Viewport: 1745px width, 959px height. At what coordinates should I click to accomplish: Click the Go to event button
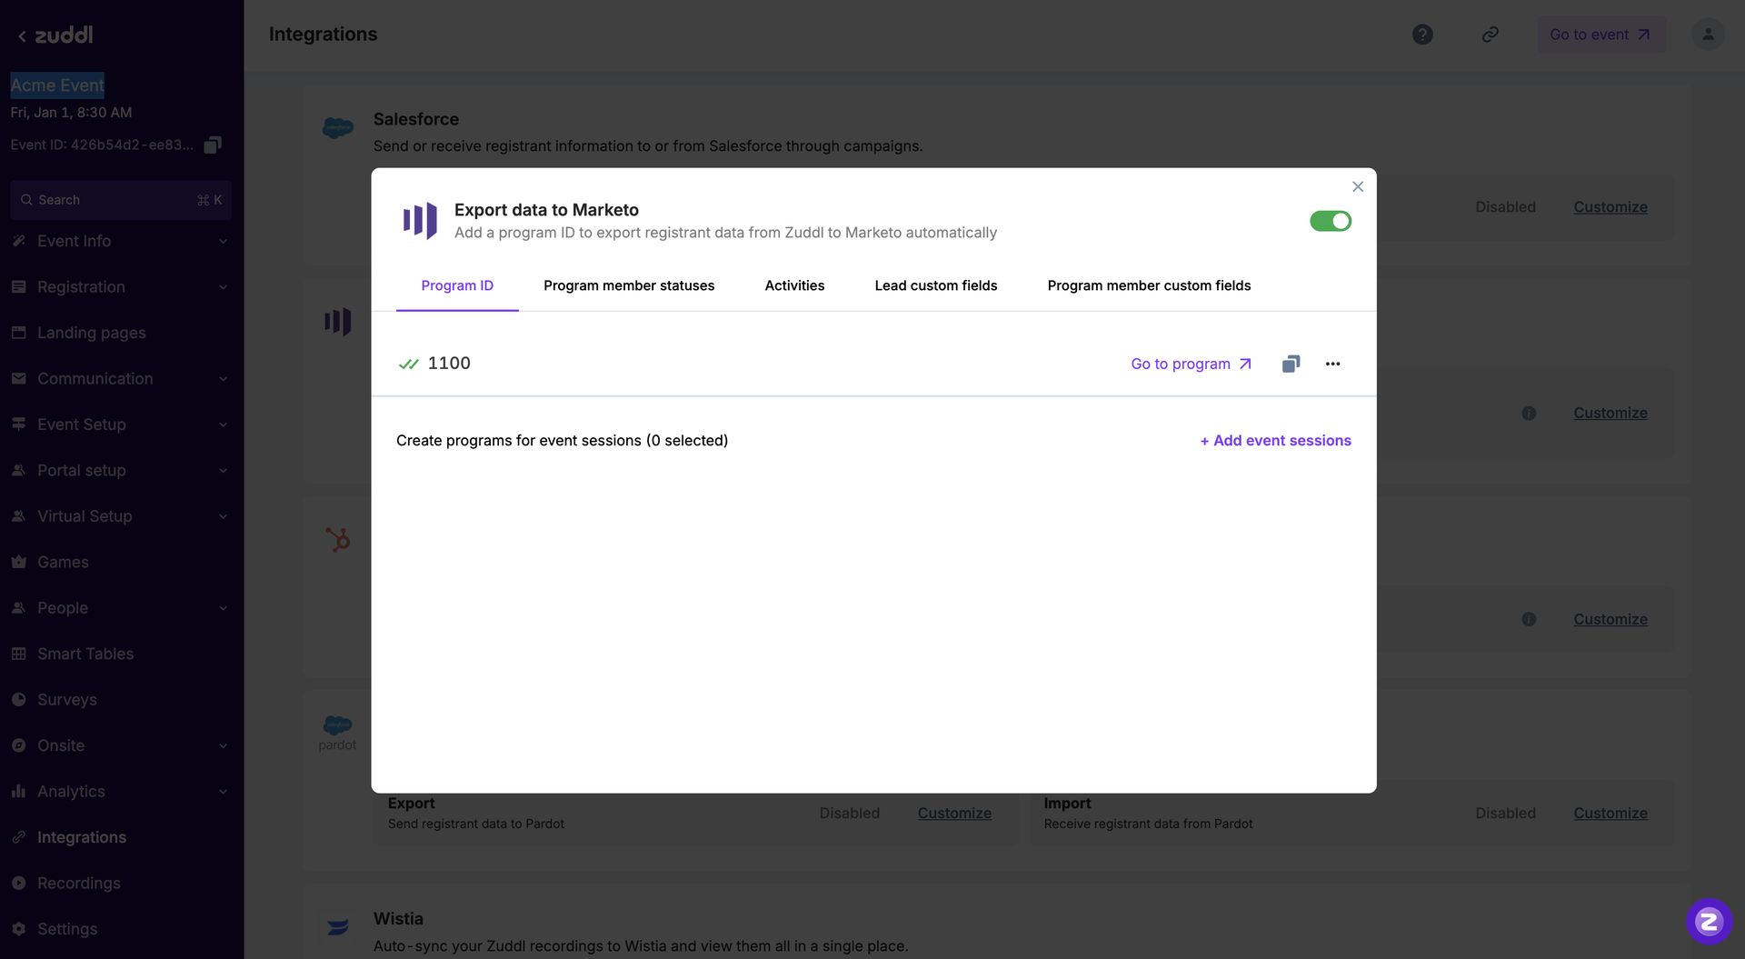click(x=1600, y=35)
